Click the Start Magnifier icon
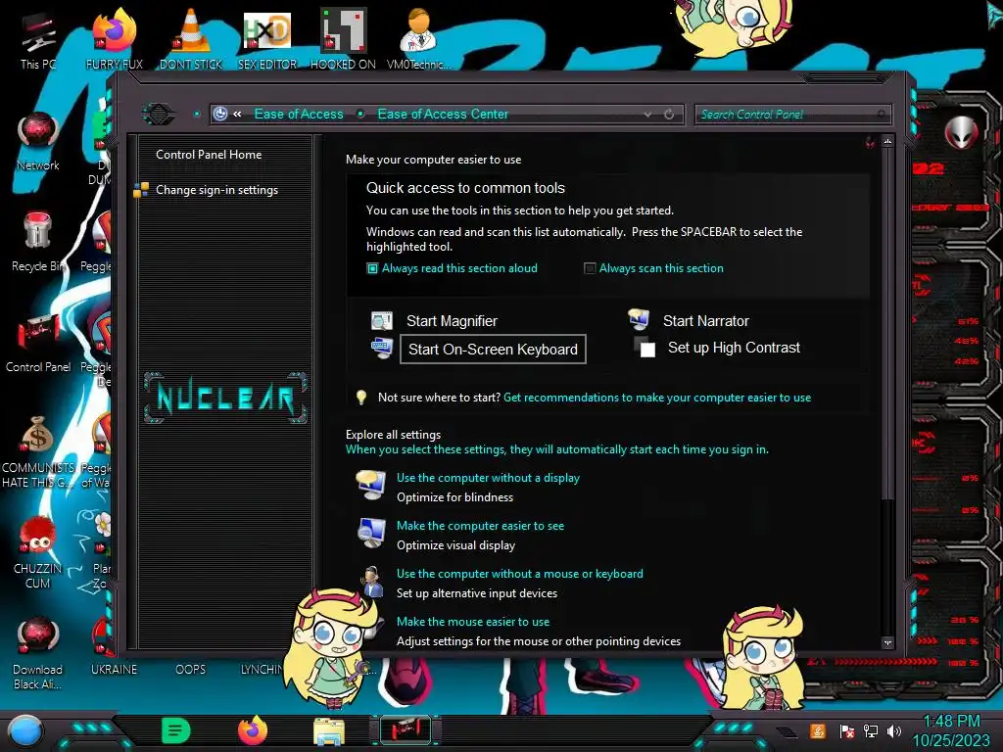 382,320
